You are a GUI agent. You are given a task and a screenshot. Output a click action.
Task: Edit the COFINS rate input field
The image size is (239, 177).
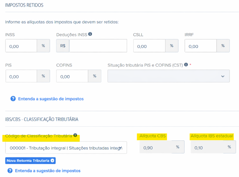click(72, 76)
